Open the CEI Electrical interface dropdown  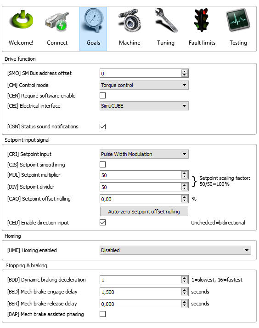point(144,106)
